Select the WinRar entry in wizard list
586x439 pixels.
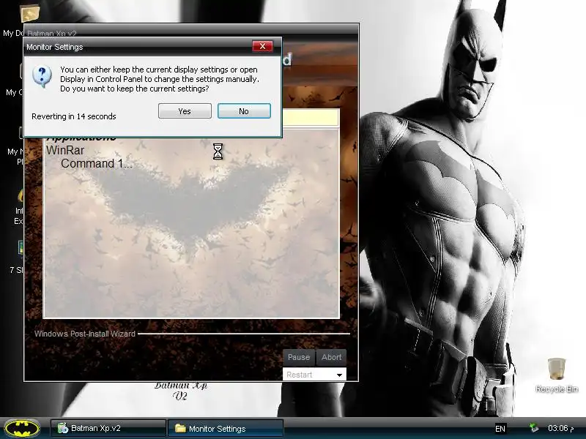pyautogui.click(x=65, y=150)
